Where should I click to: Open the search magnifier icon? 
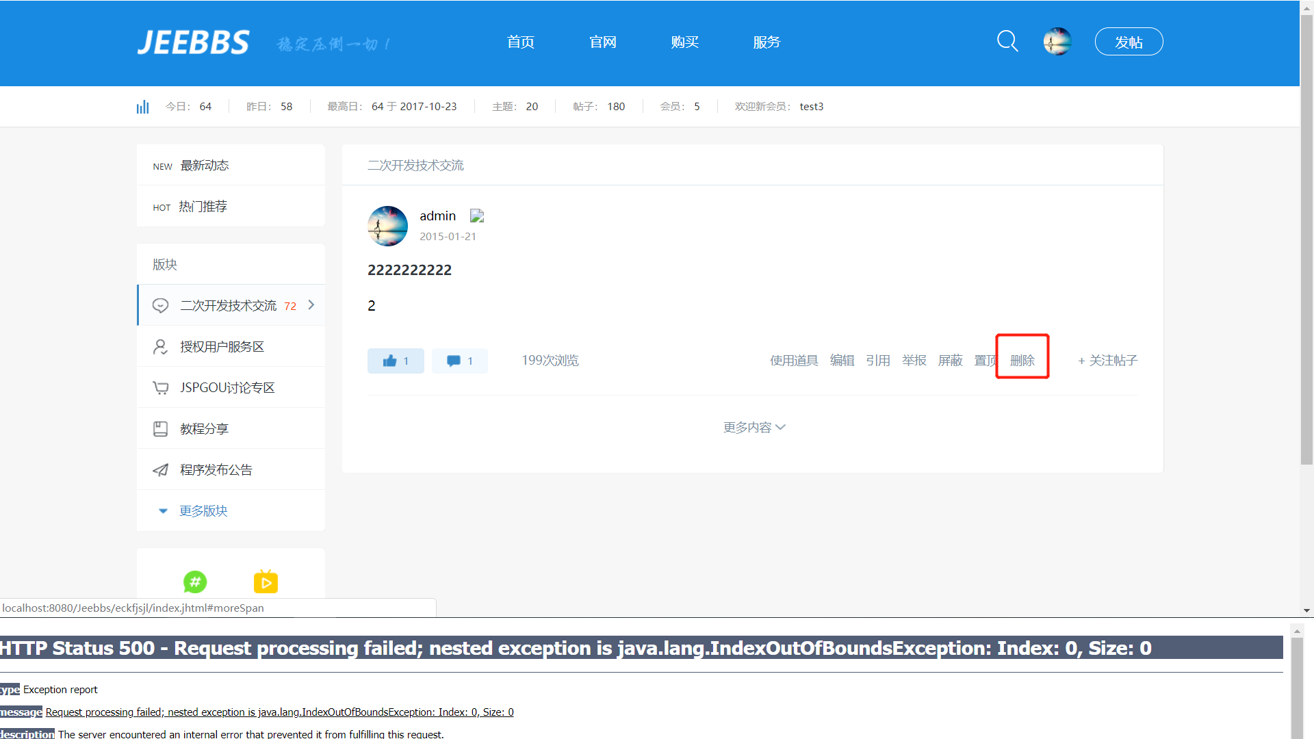1007,41
